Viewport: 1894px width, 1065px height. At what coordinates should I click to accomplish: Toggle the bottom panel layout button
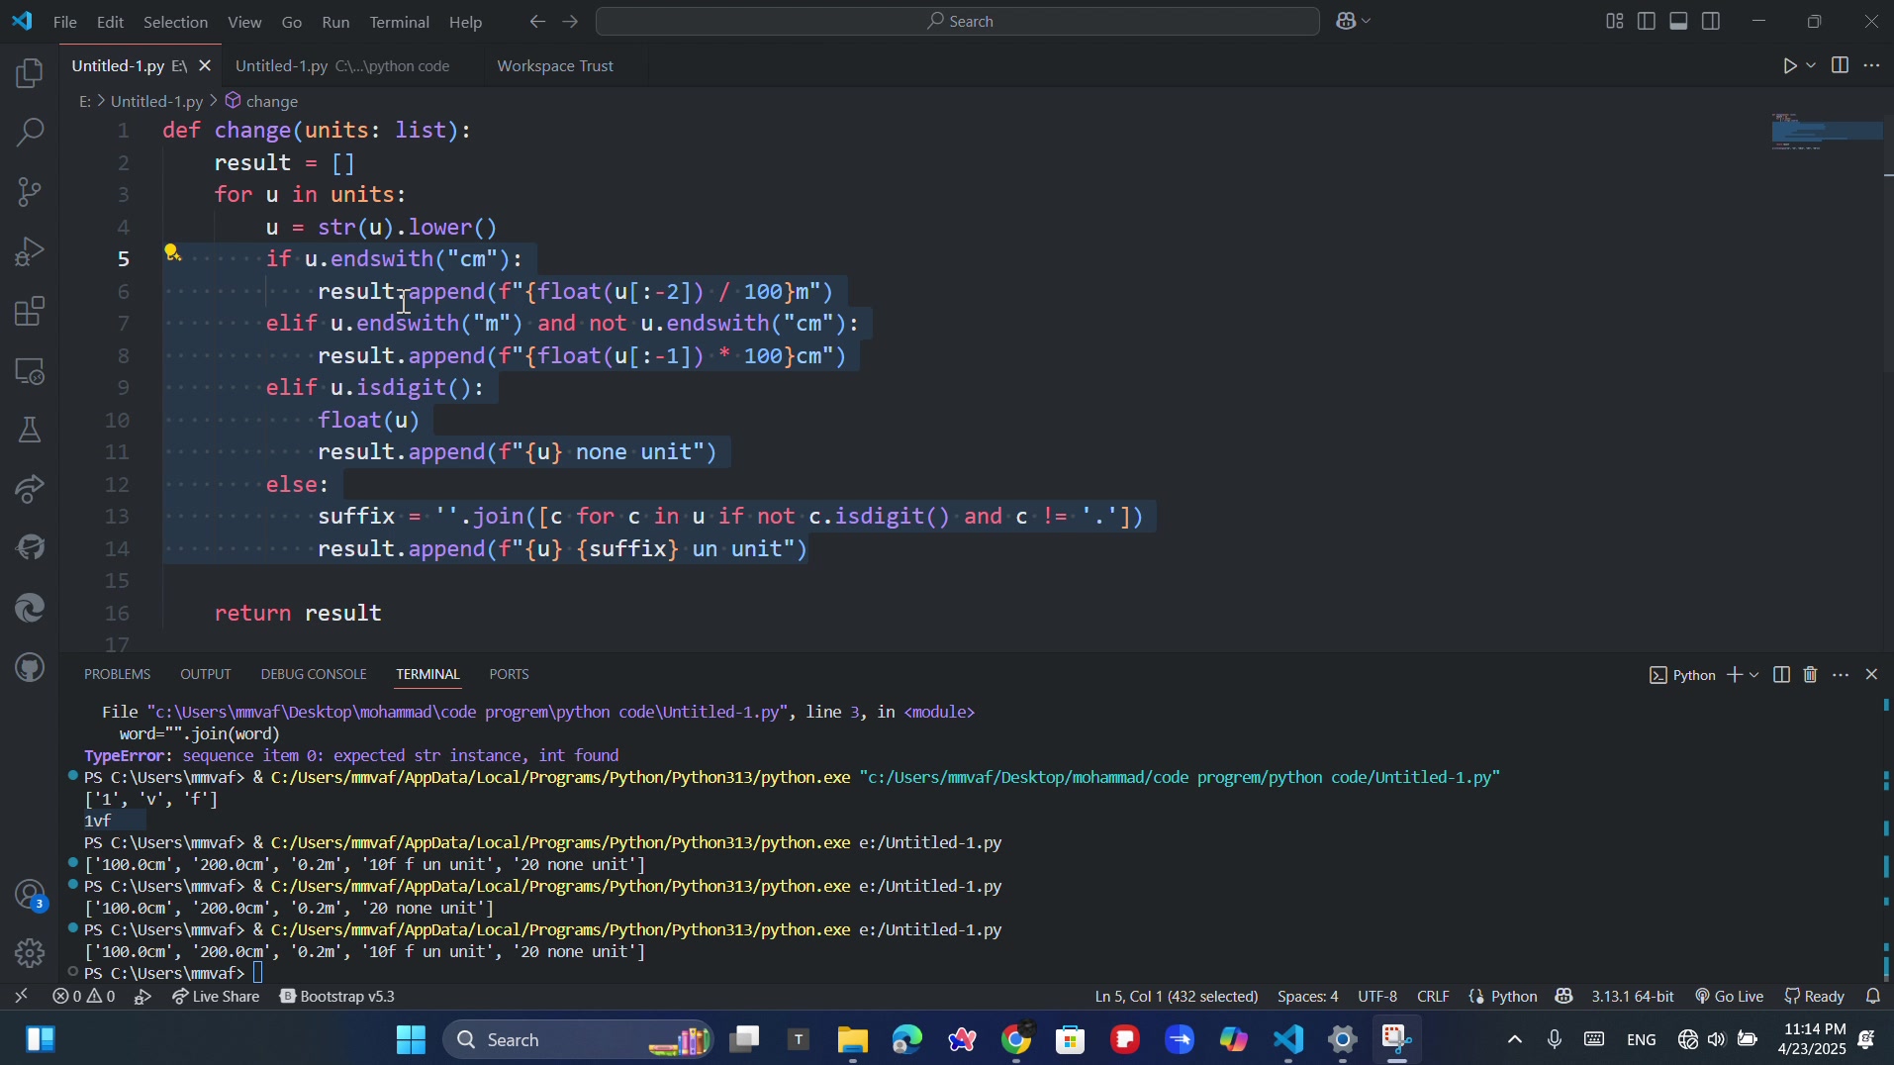point(1679,22)
